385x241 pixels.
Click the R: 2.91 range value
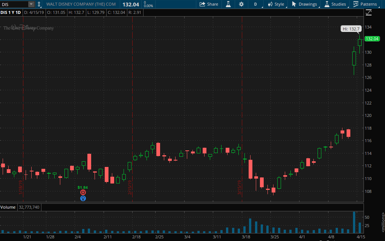coord(135,12)
